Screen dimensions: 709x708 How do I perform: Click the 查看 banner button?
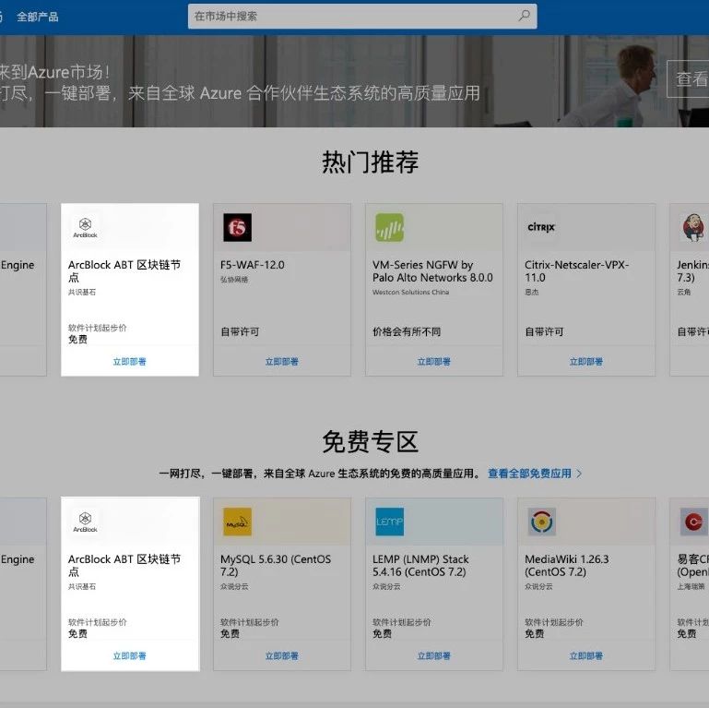coord(688,78)
